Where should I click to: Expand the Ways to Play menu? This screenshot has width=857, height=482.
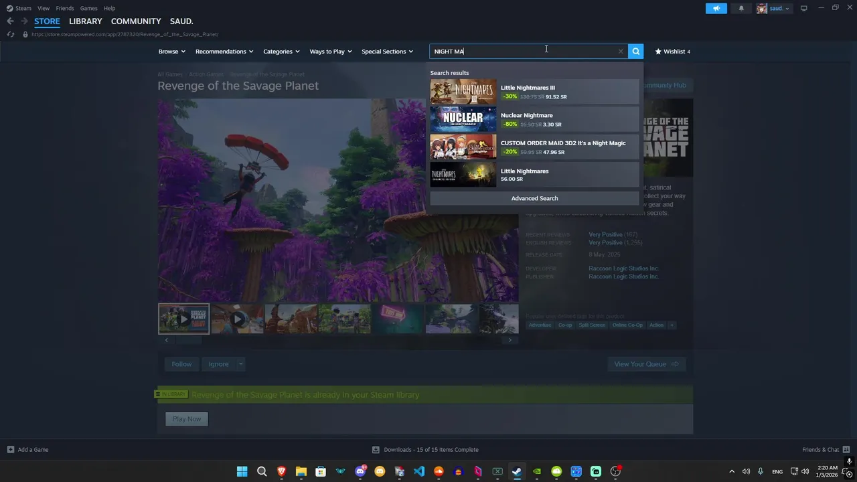click(331, 52)
